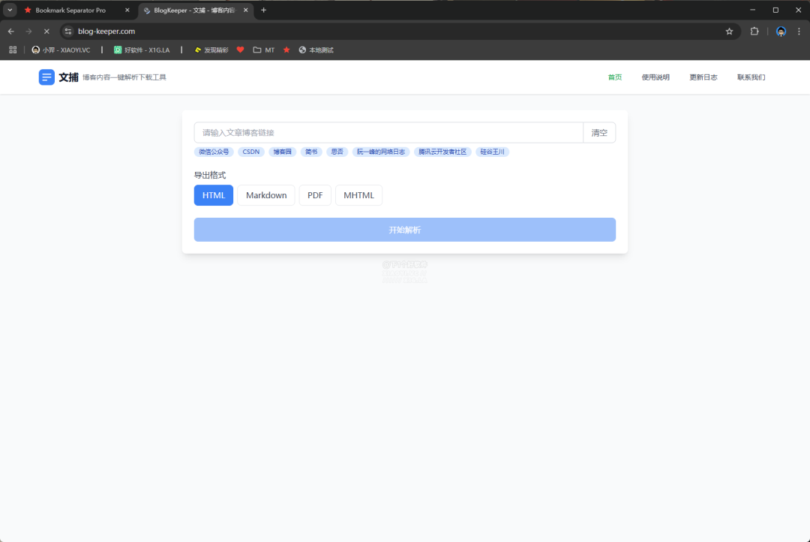The width and height of the screenshot is (810, 542).
Task: Click the 导出格式 label
Action: [x=210, y=176]
